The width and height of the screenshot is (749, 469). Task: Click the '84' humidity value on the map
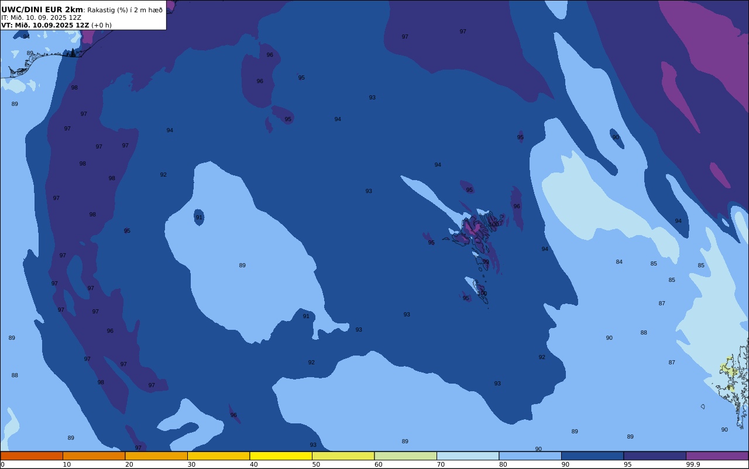point(619,262)
